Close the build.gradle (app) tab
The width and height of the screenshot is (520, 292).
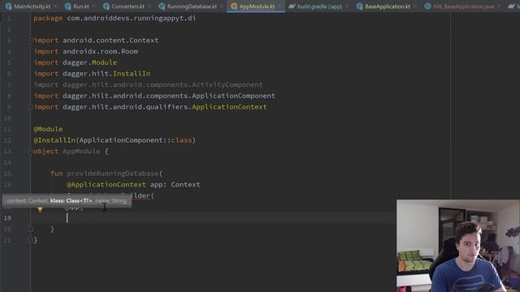(347, 6)
